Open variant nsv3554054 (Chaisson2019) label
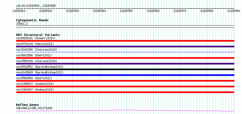 37,61
